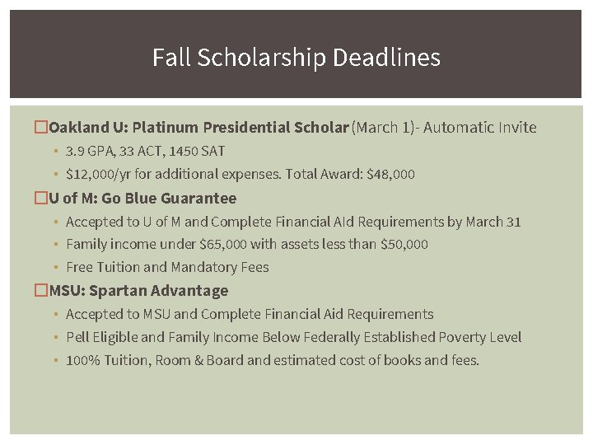Select the "MSU: Spartan Advantage" heading
The image size is (593, 445).
coord(138,291)
